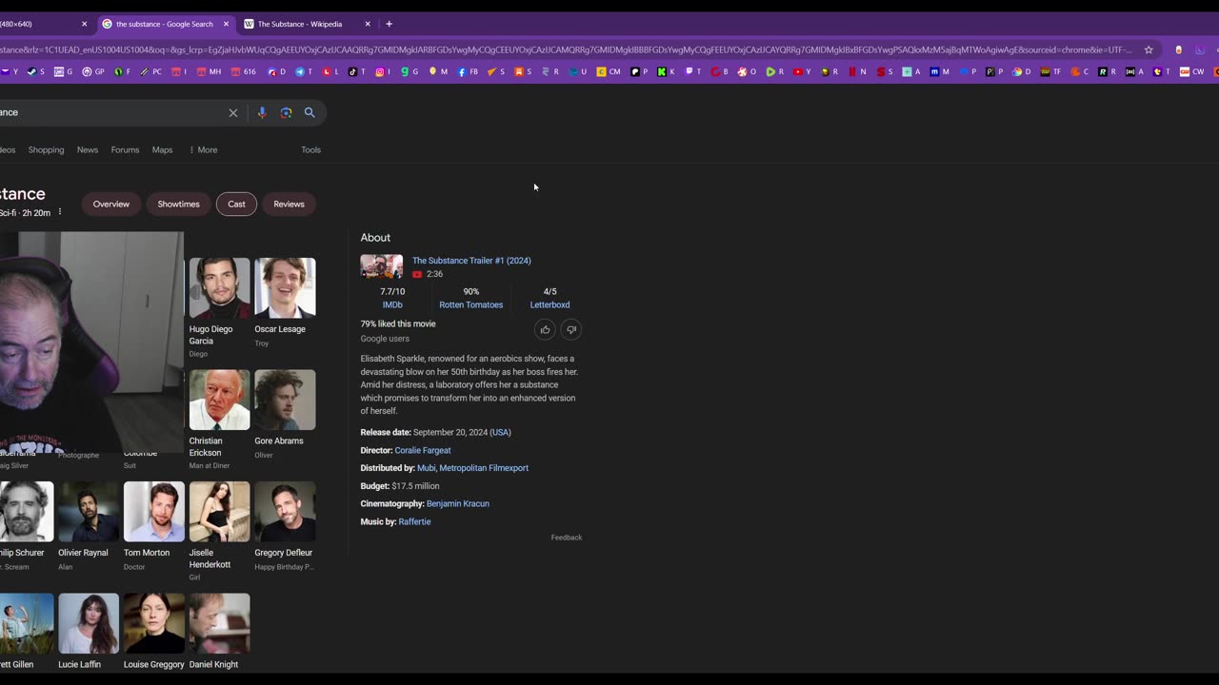Open Christian Erickson cast photo
This screenshot has height=685, width=1219.
(x=219, y=400)
